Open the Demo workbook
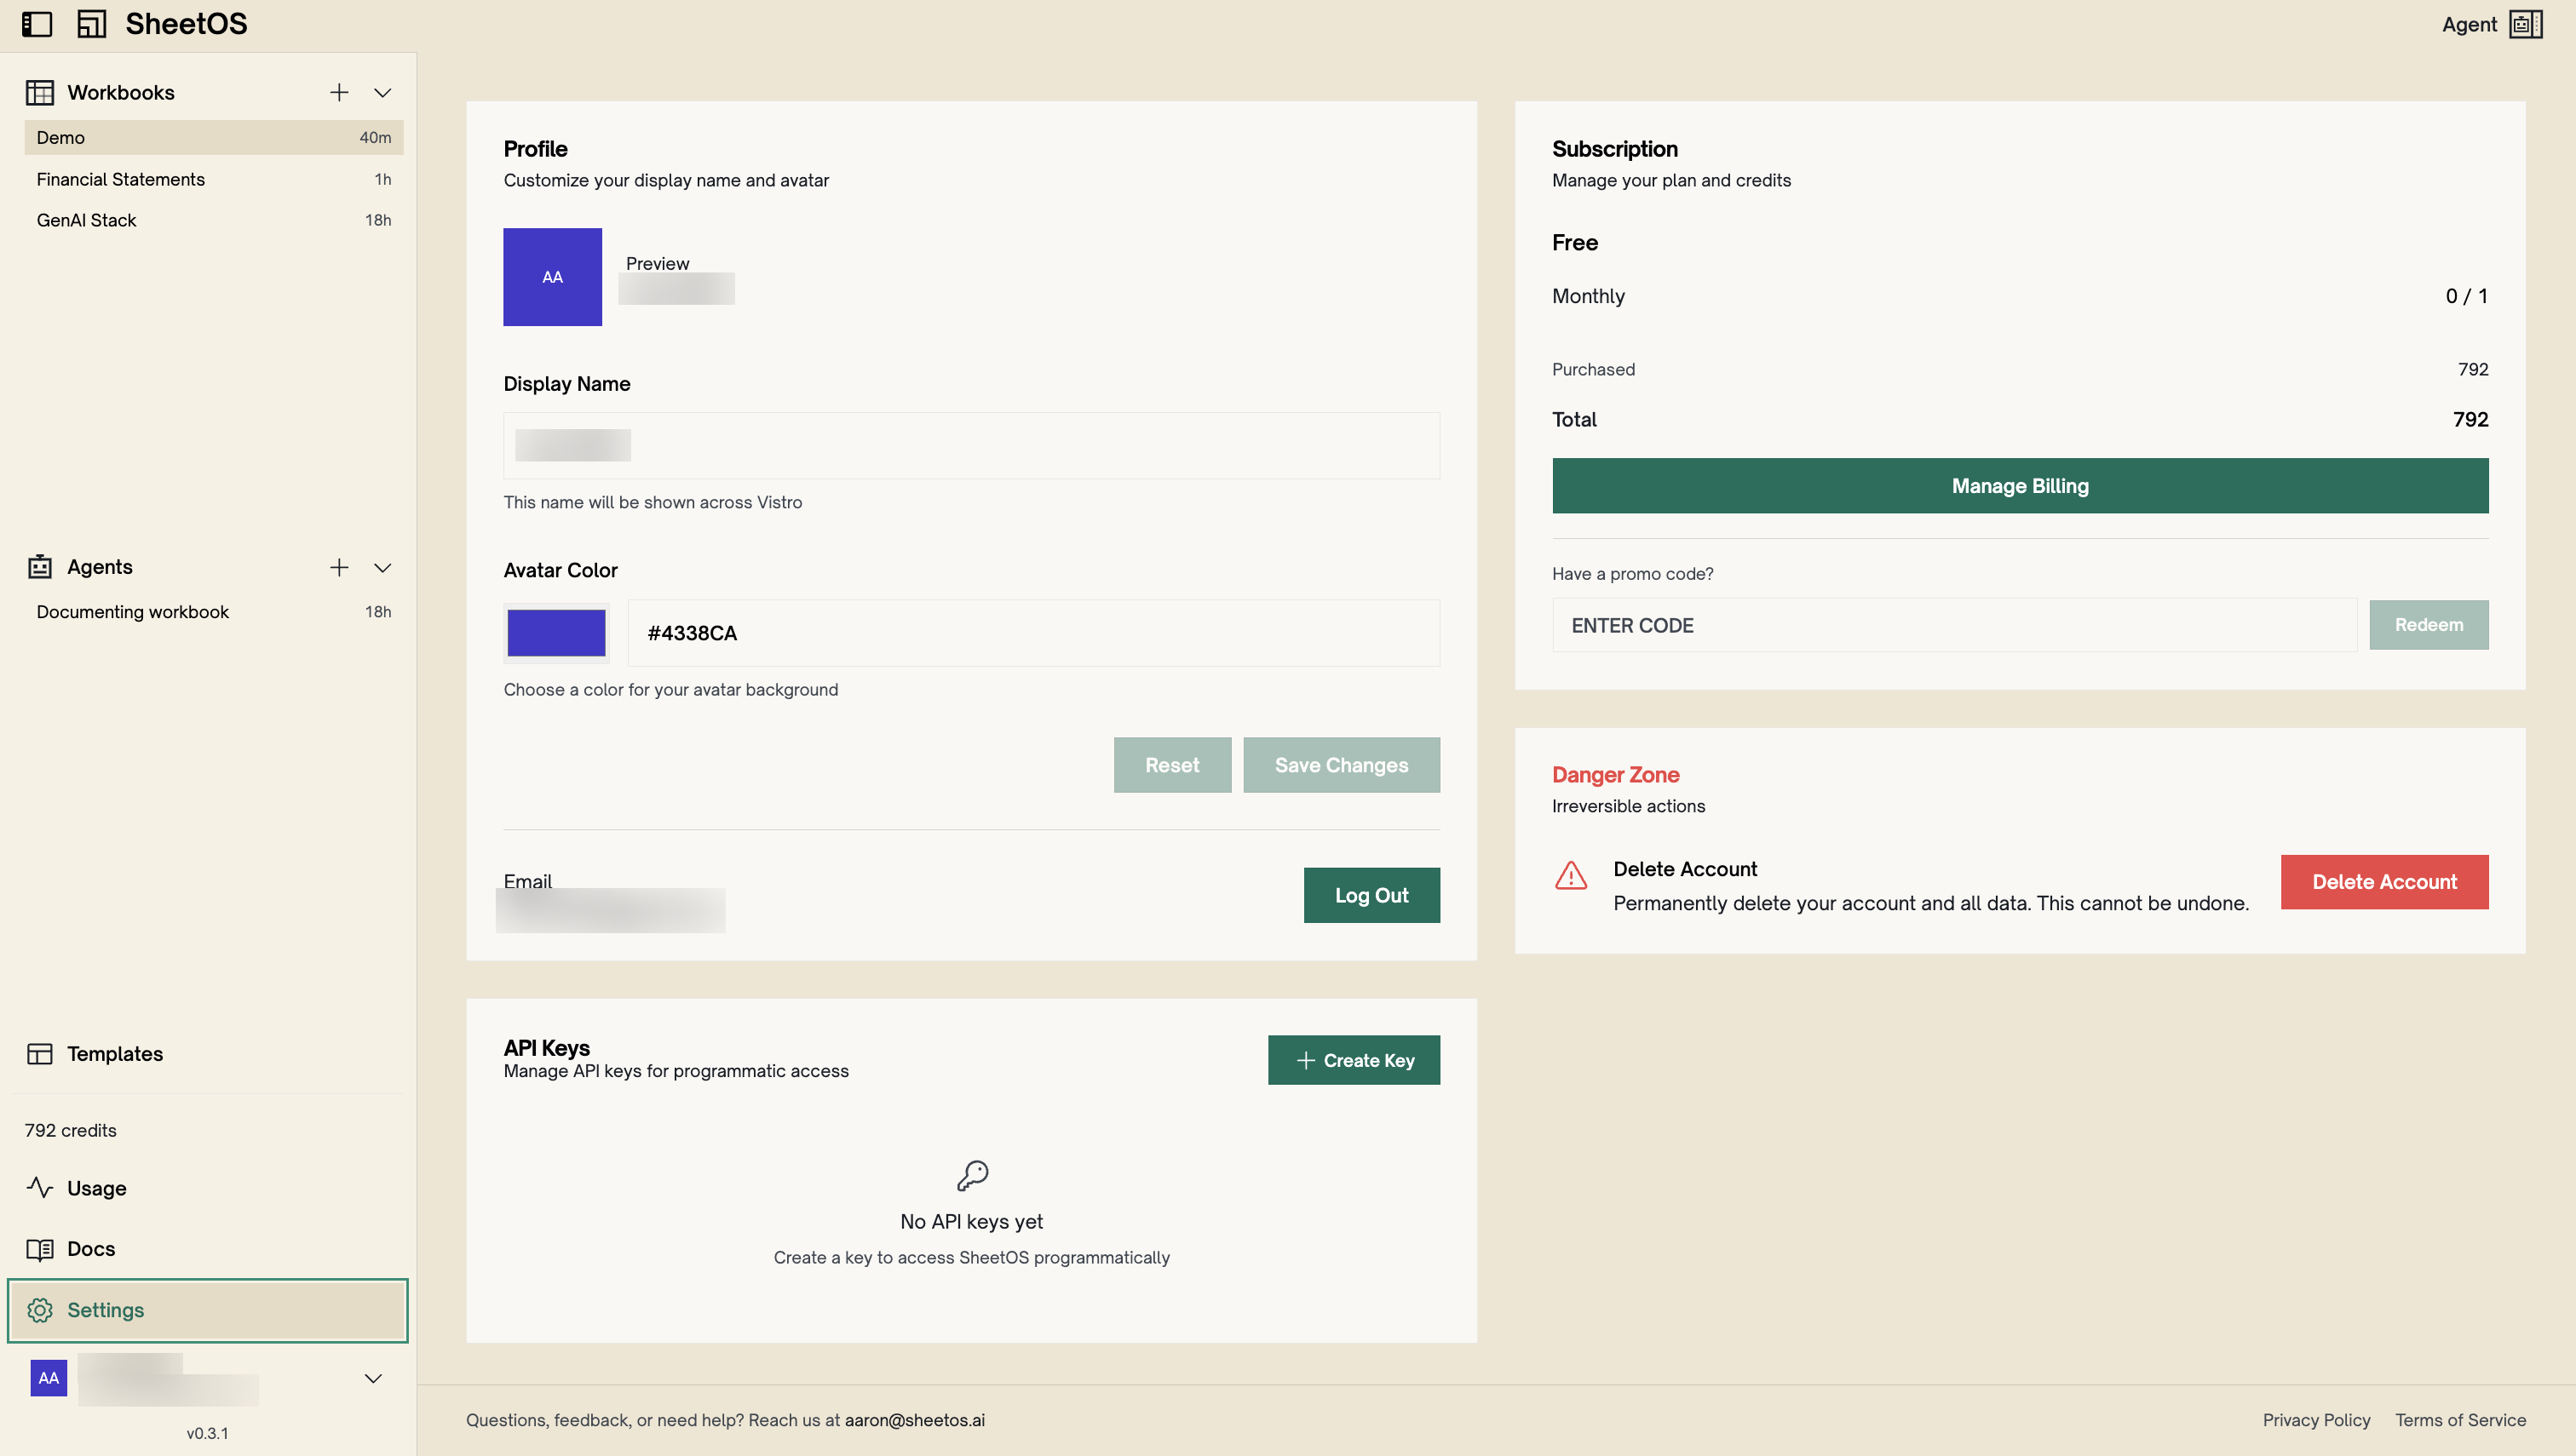The width and height of the screenshot is (2576, 1456). tap(60, 137)
